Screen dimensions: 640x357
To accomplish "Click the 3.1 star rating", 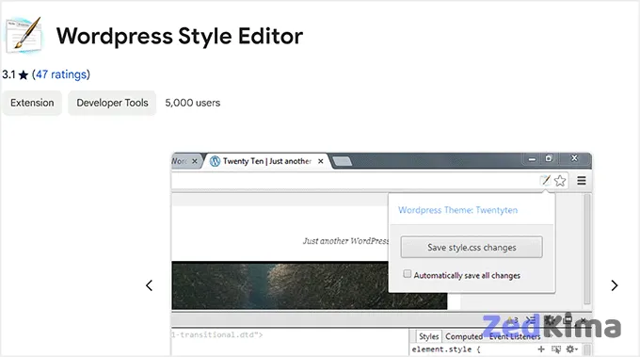I will click(x=15, y=74).
